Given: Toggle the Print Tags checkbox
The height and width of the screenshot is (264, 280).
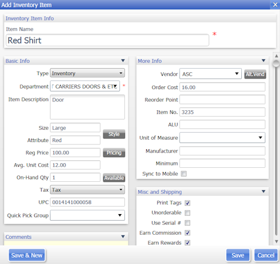Looking at the screenshot, I should click(187, 203).
